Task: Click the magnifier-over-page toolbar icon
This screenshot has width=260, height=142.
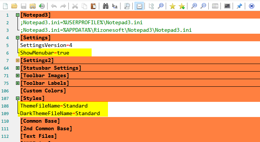Action: (x=127, y=6)
